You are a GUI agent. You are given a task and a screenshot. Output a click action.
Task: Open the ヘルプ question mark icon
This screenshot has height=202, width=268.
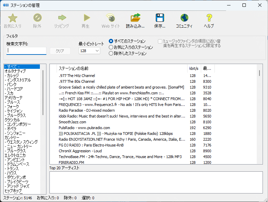point(209,18)
